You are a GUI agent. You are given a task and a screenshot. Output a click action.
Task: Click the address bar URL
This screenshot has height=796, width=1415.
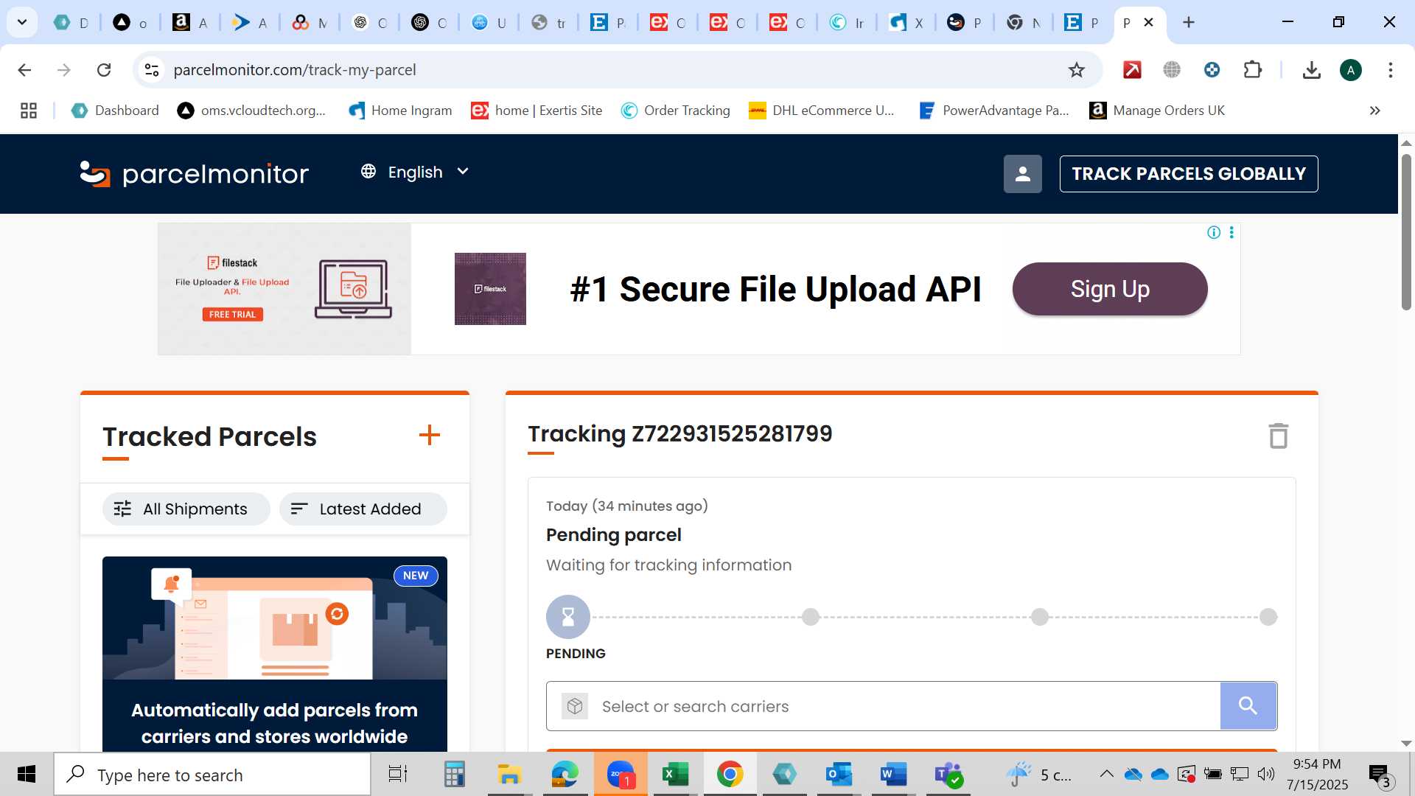click(x=295, y=70)
